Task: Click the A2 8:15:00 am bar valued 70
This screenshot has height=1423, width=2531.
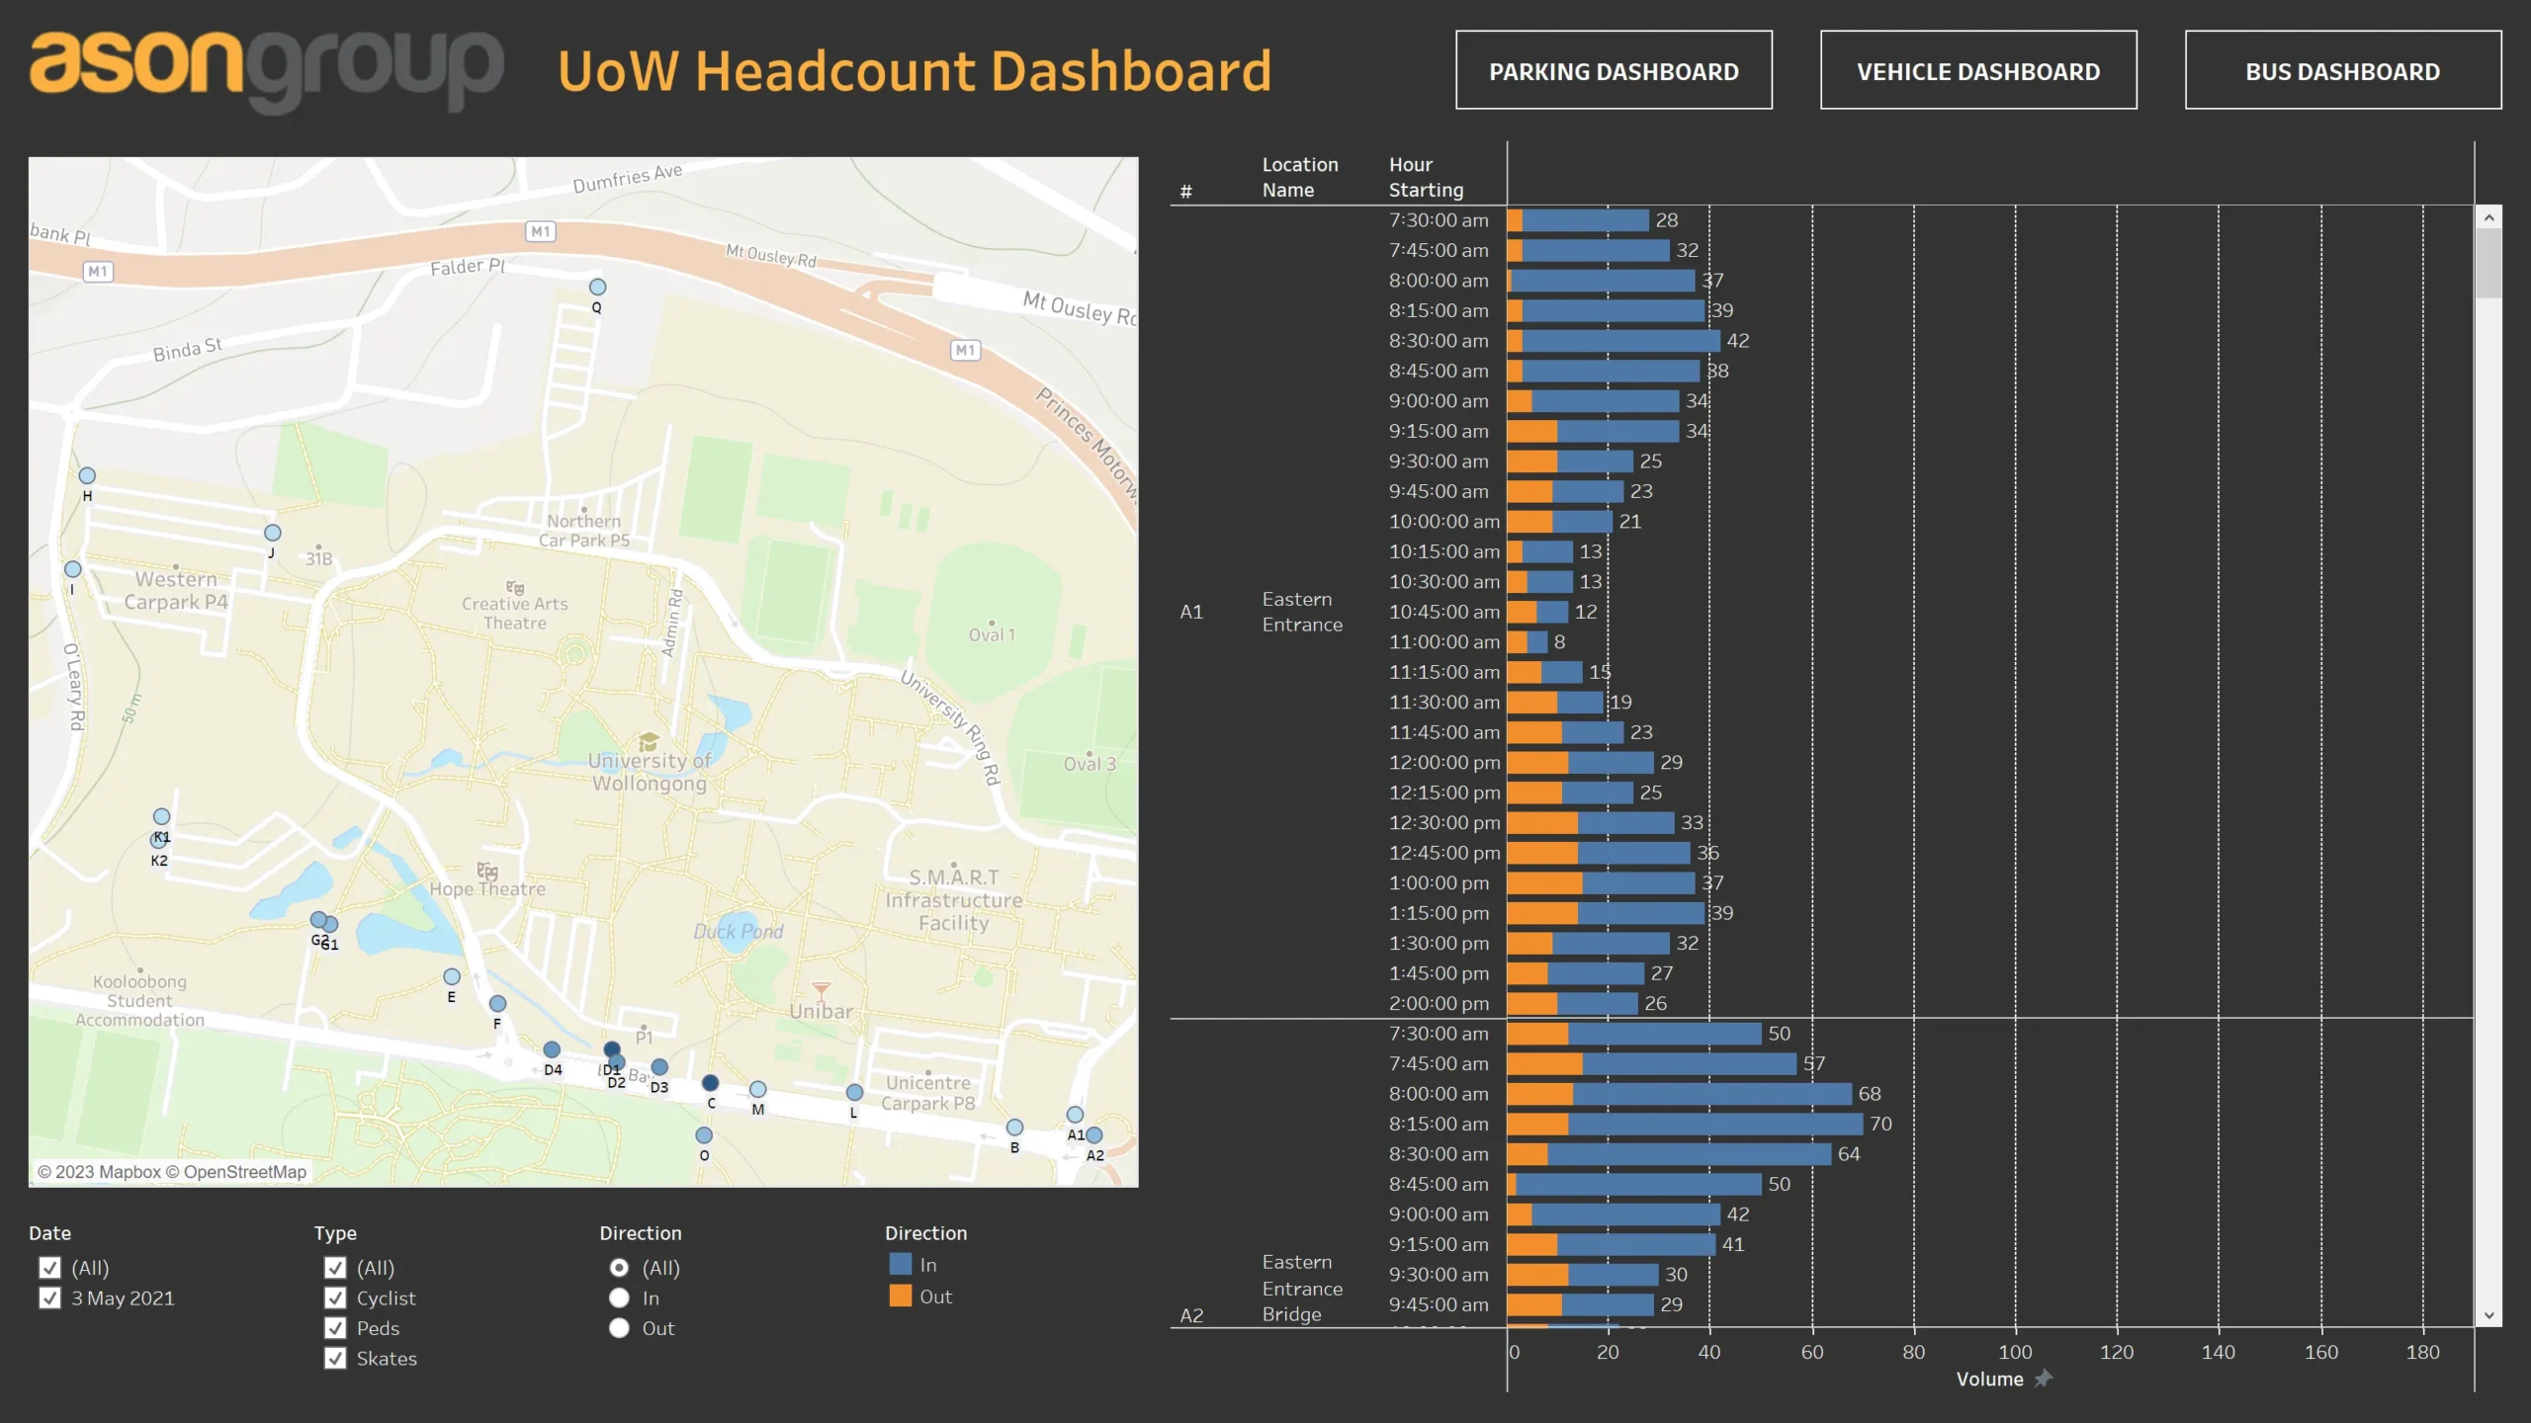Action: [1685, 1125]
